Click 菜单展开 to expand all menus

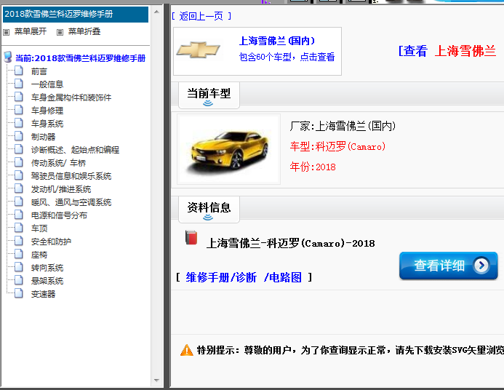pyautogui.click(x=31, y=31)
